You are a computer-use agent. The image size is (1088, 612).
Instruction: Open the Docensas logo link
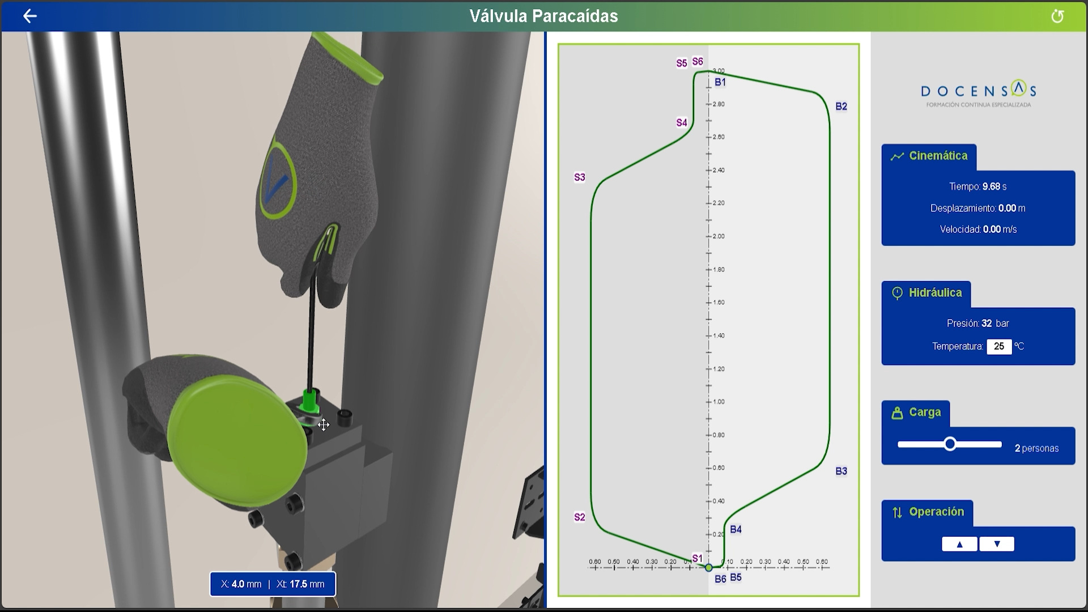[x=979, y=92]
